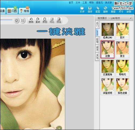Click the 保存 save icon
Image resolution: width=135 pixels, height=130 pixels.
point(90,10)
